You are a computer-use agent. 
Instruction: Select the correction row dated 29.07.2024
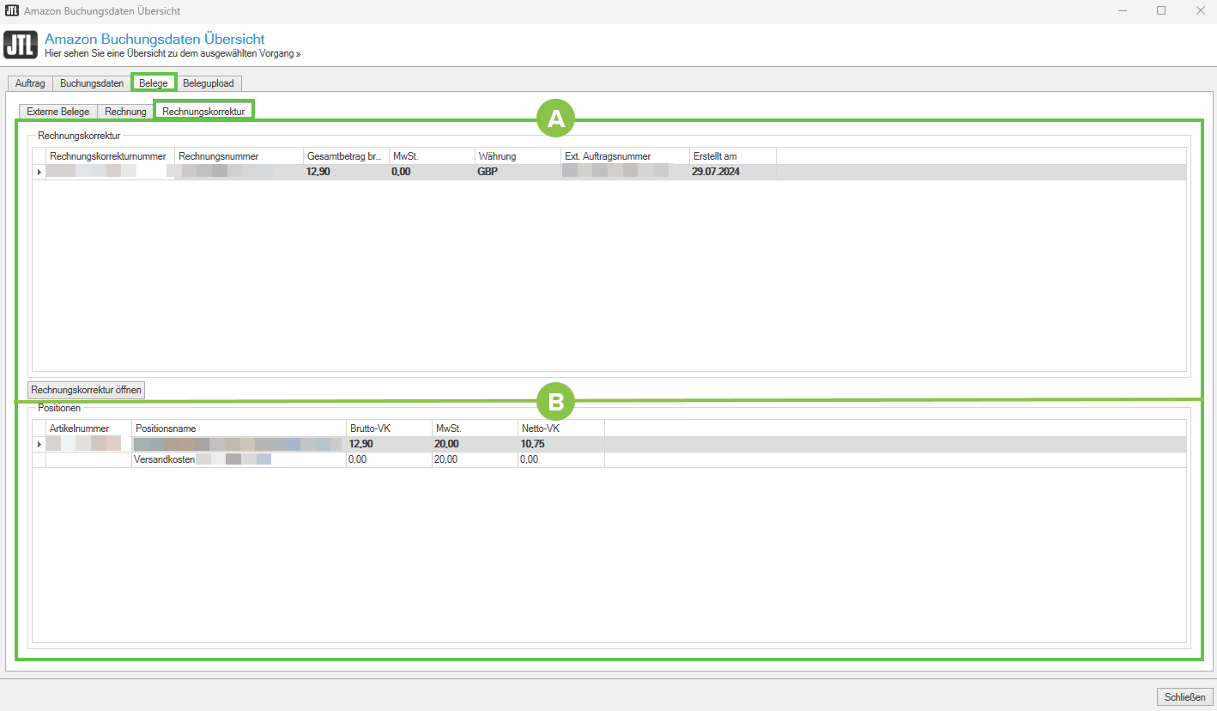(716, 172)
